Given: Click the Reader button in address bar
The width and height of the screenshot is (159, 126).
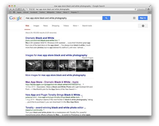Looking at the screenshot, I should [141, 9].
